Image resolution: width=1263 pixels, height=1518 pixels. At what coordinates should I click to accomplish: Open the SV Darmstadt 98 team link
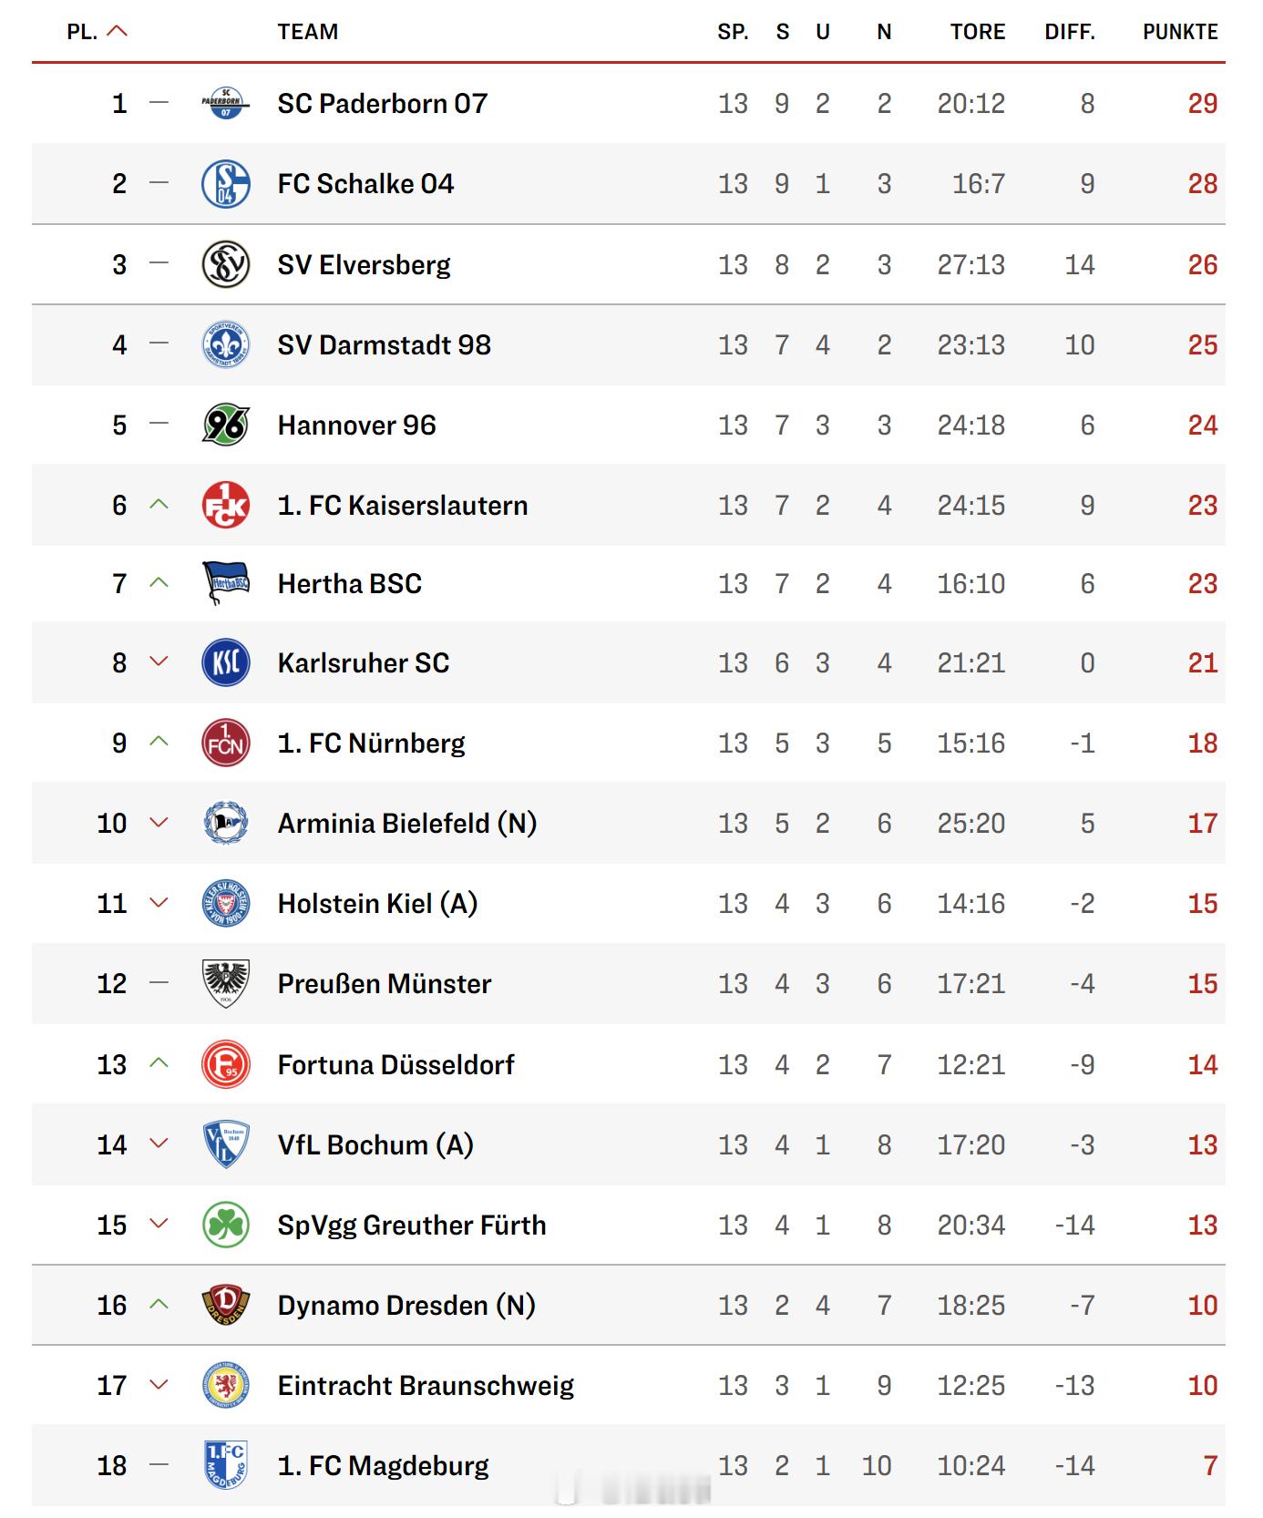pyautogui.click(x=384, y=344)
